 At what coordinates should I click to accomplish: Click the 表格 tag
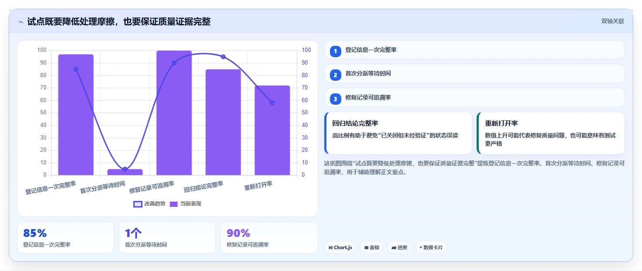tap(371, 247)
